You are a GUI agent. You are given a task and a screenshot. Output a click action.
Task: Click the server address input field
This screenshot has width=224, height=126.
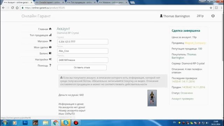click(83, 42)
